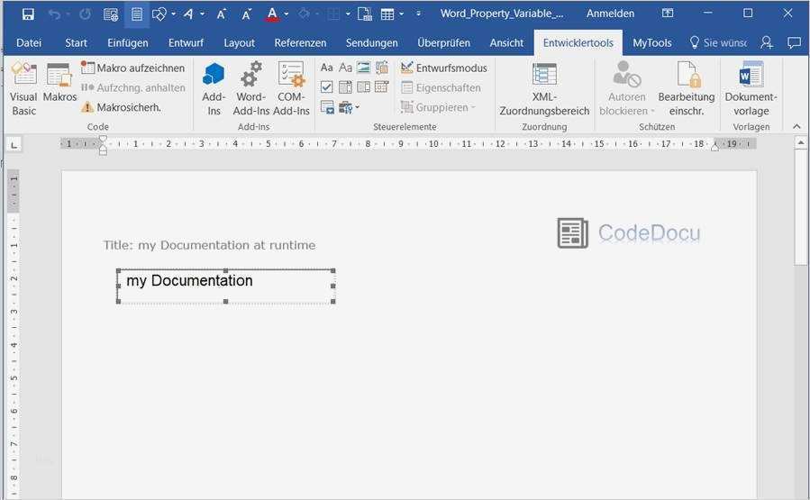
Task: Switch to the Einfügen tab
Action: [x=128, y=43]
